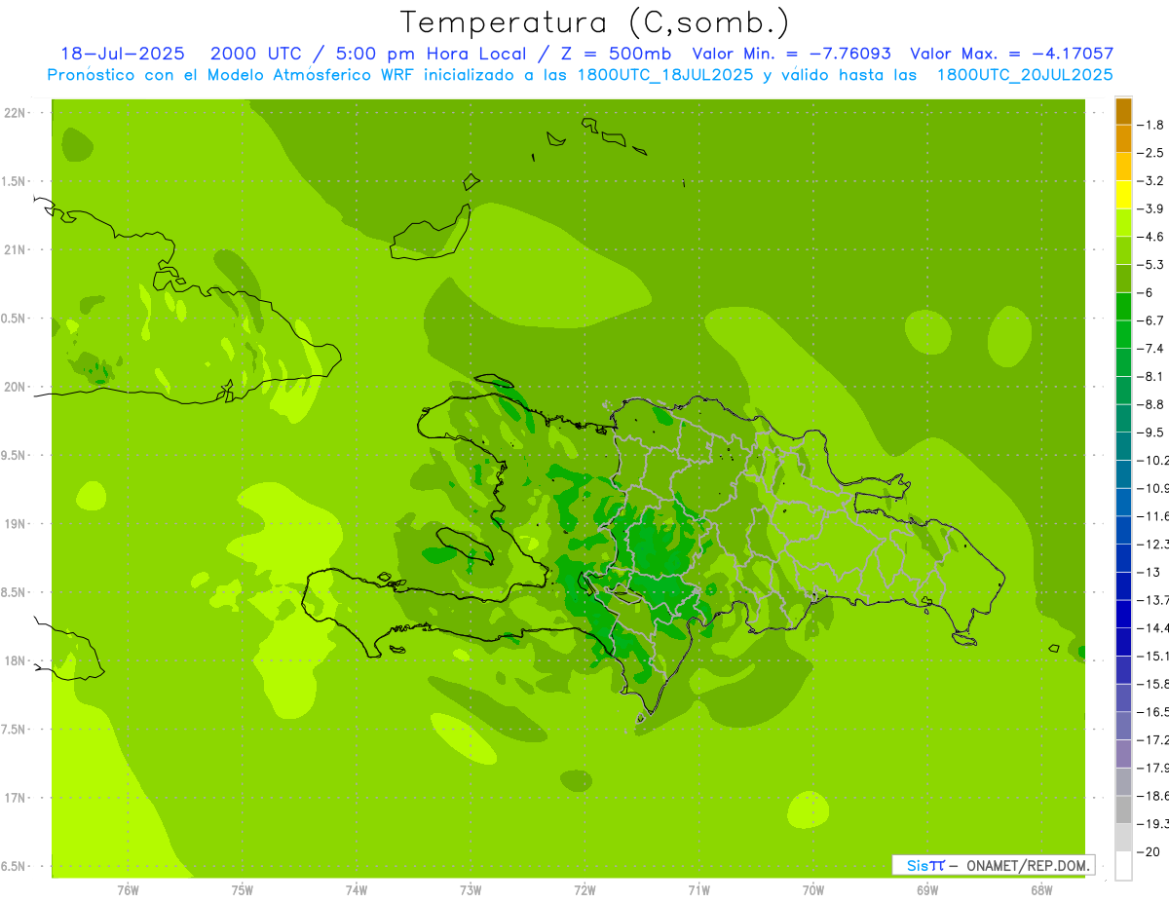Screen dimensions: 1169x903
Task: Click the '75W' longitude axis label
Action: click(x=243, y=890)
